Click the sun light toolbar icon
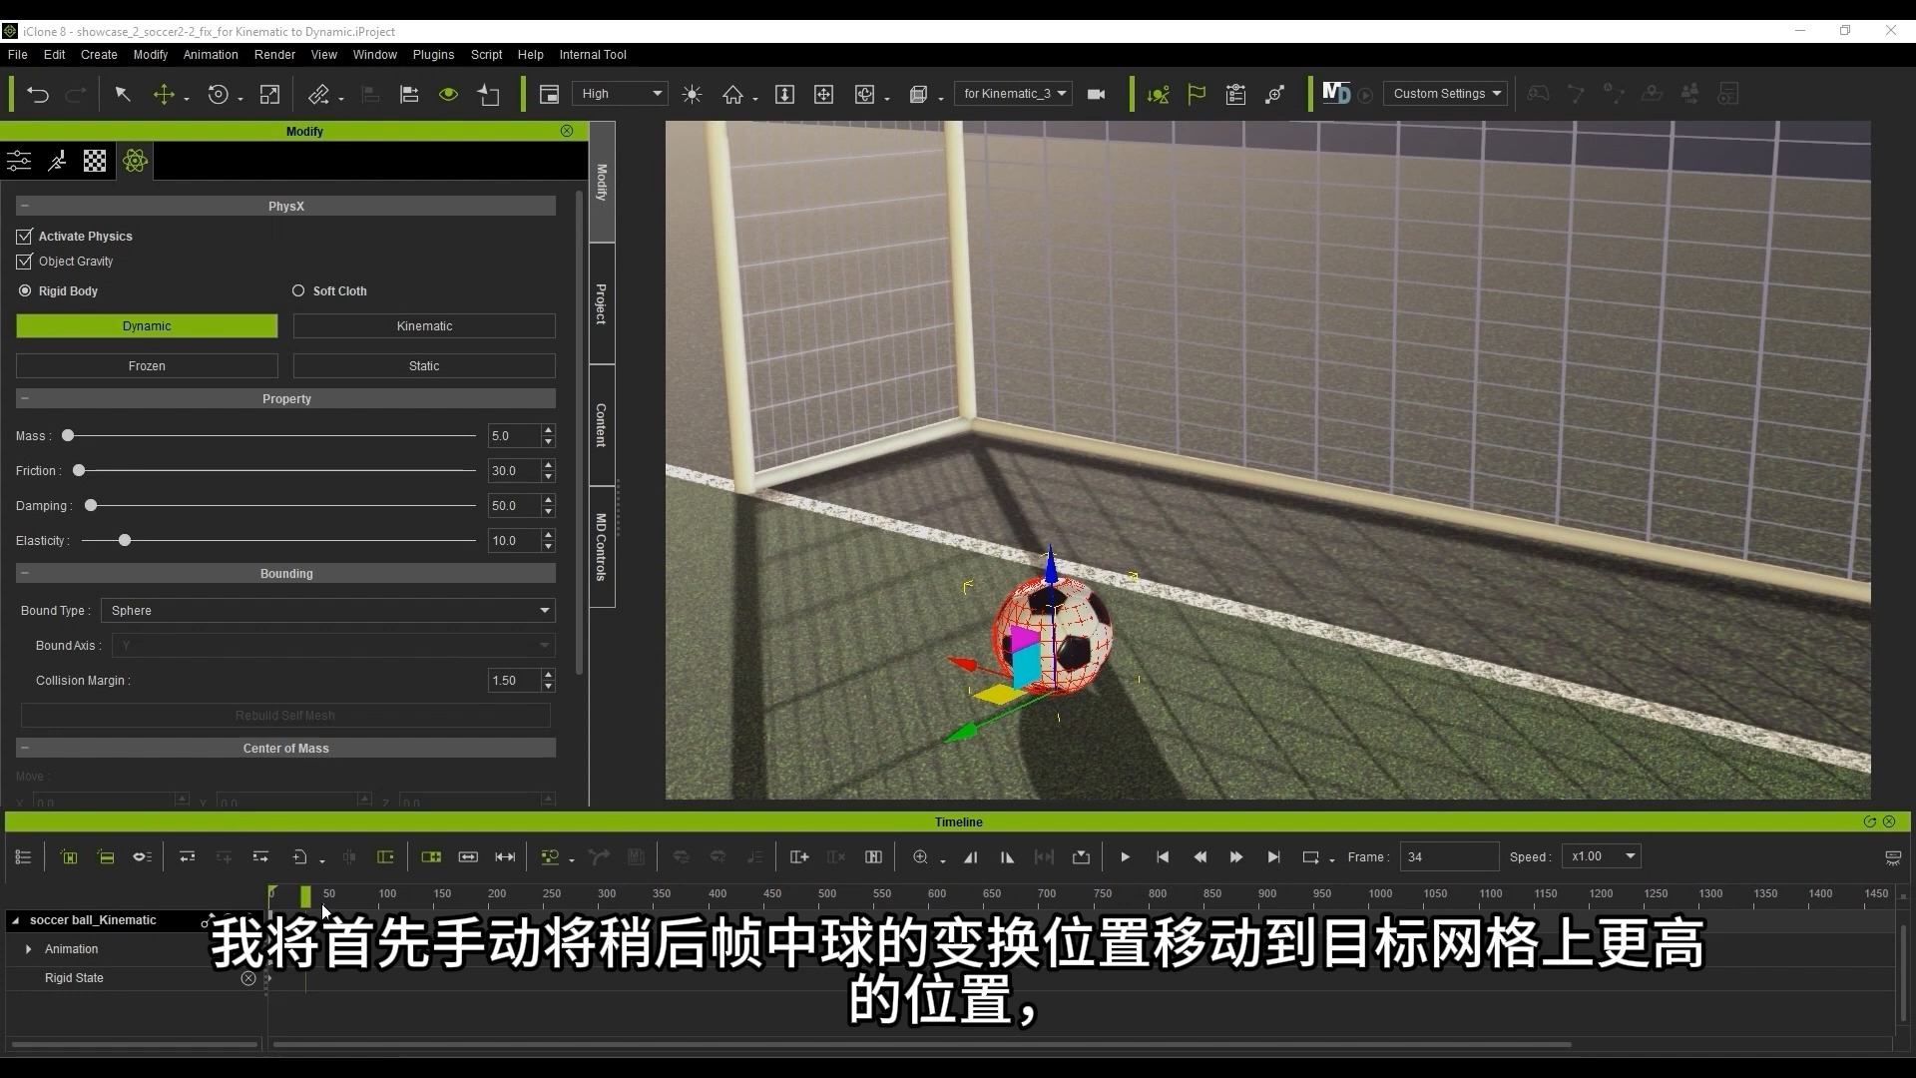1916x1078 pixels. 692,94
